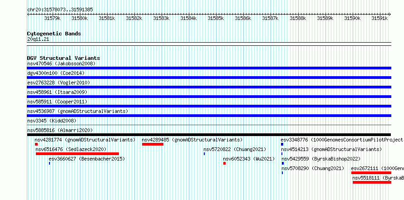
Task: Open the esv2672111 variant label
Action: coord(378,168)
